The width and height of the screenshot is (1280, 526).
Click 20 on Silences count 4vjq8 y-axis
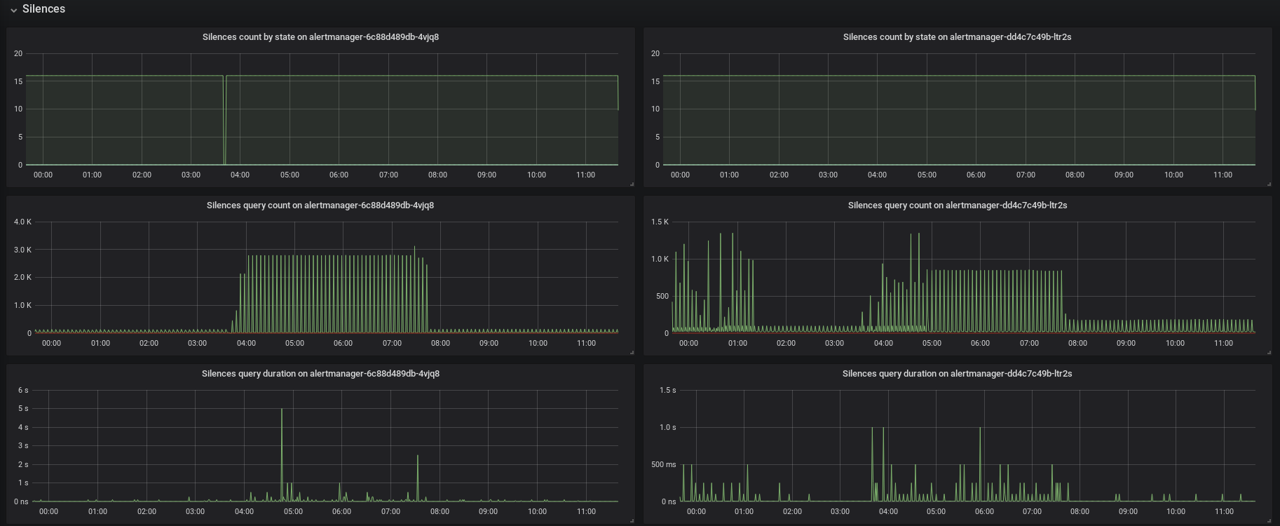click(x=18, y=53)
